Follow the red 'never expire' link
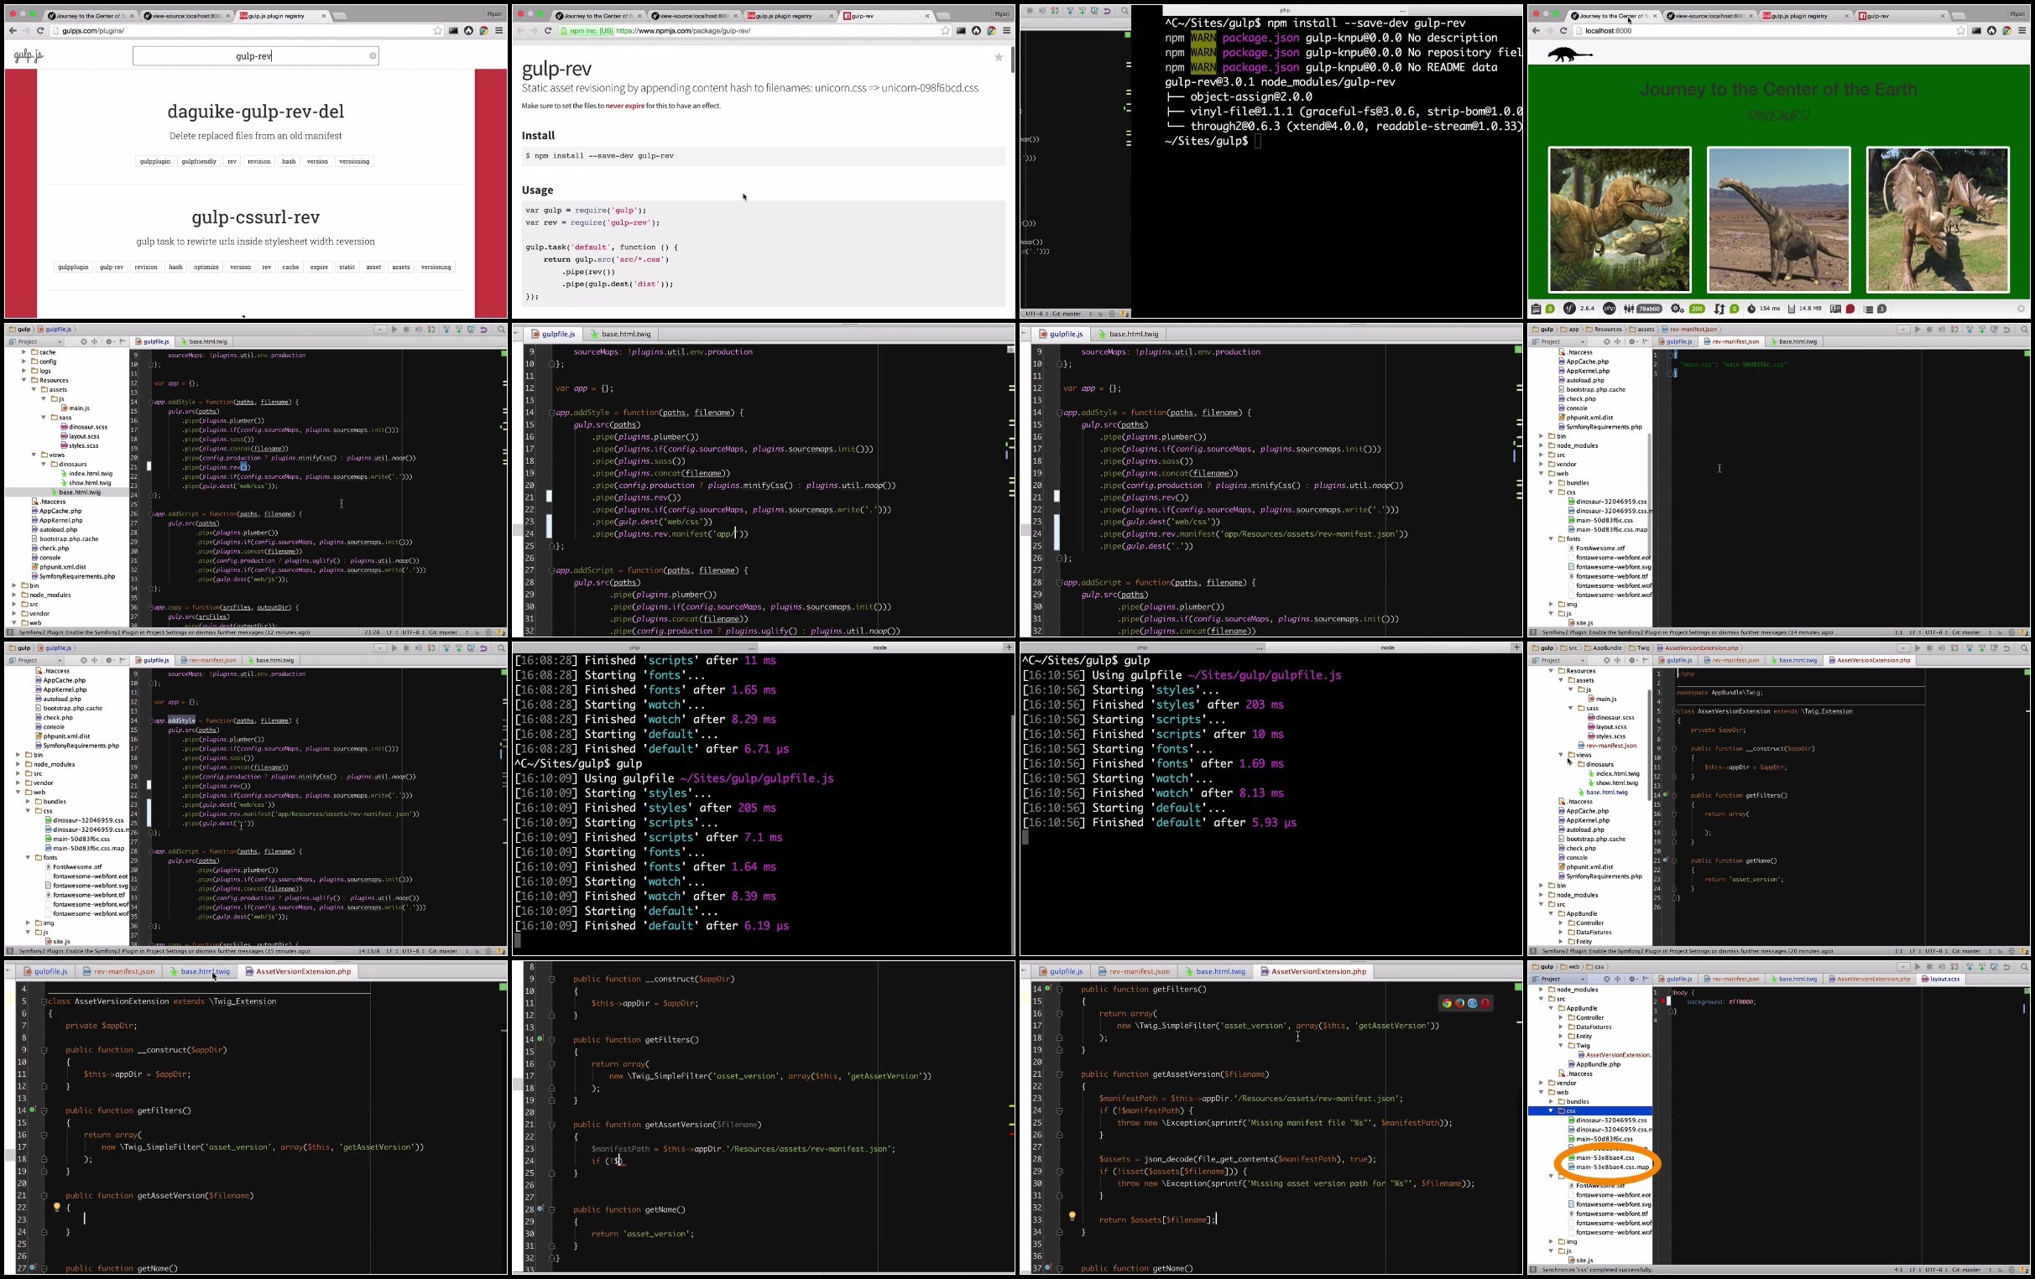This screenshot has height=1279, width=2035. (x=624, y=107)
